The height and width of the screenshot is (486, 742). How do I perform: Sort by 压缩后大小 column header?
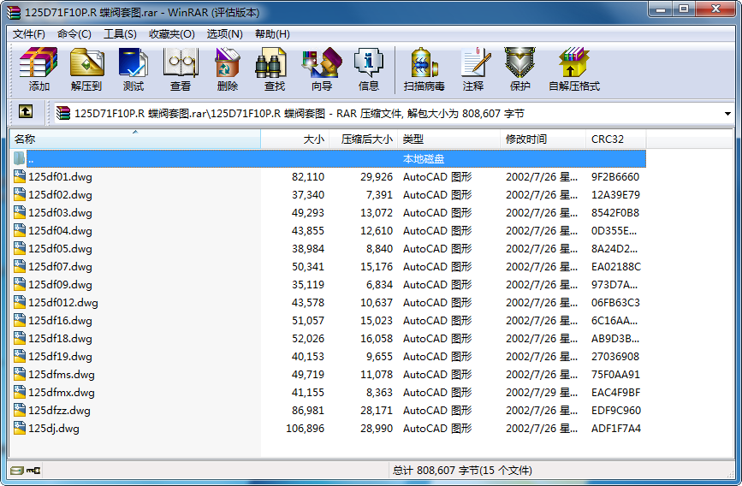(x=364, y=139)
